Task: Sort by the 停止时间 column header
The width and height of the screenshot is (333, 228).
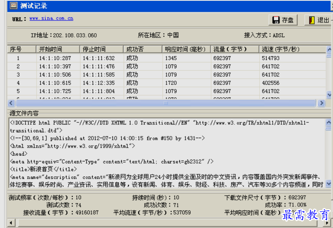Action: coord(102,49)
